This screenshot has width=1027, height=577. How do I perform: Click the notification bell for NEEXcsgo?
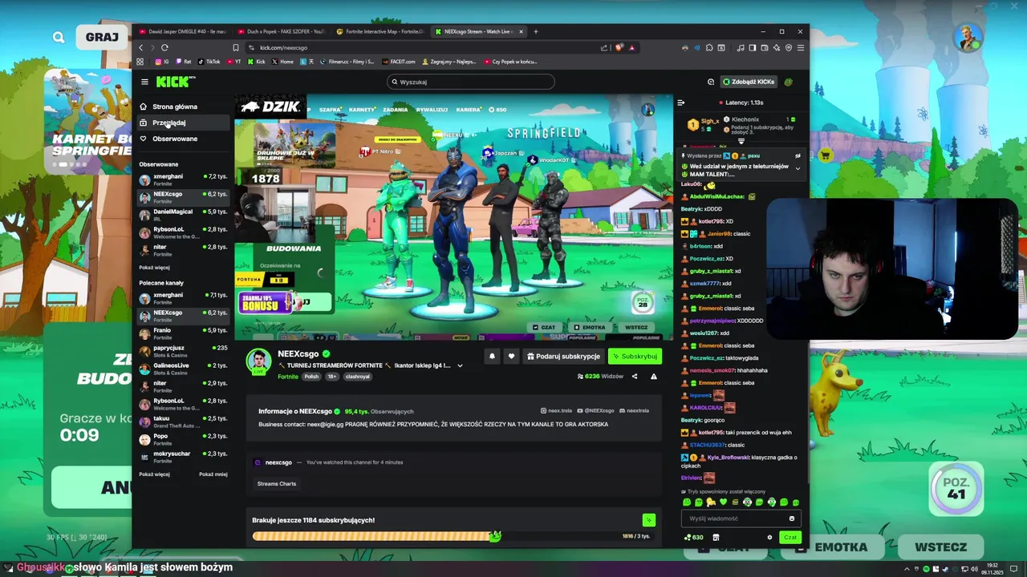492,356
